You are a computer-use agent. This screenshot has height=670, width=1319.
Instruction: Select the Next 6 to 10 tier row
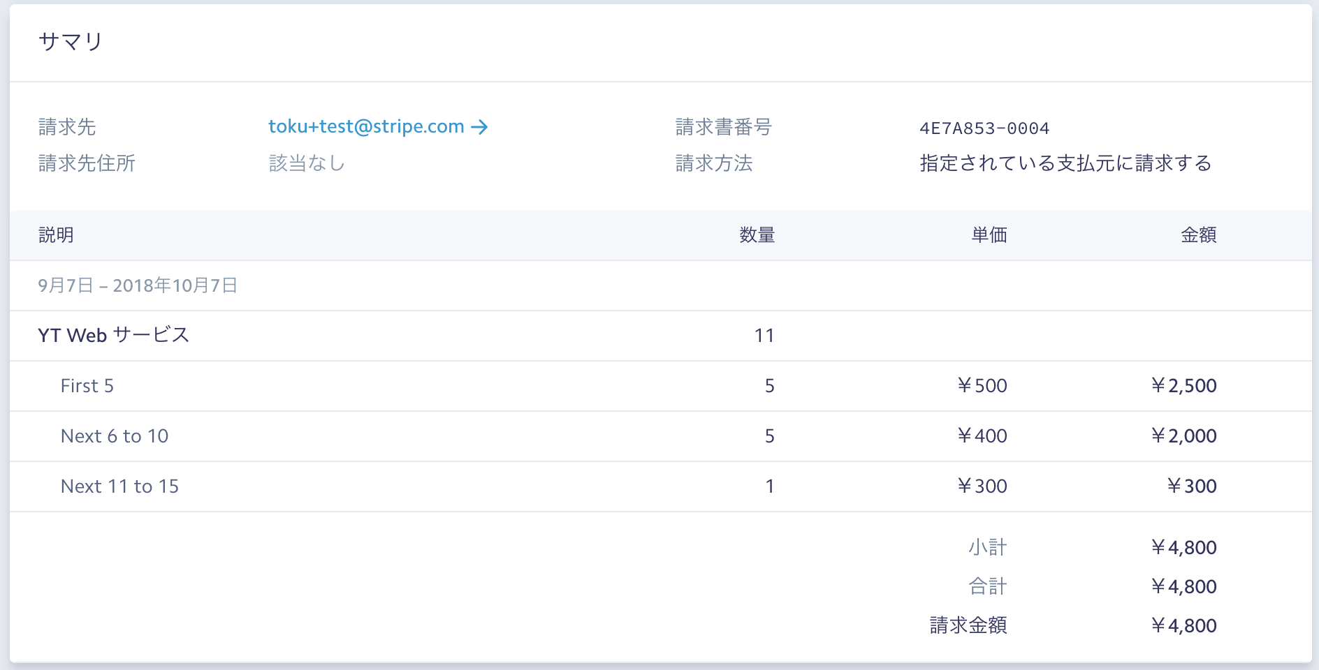click(115, 435)
